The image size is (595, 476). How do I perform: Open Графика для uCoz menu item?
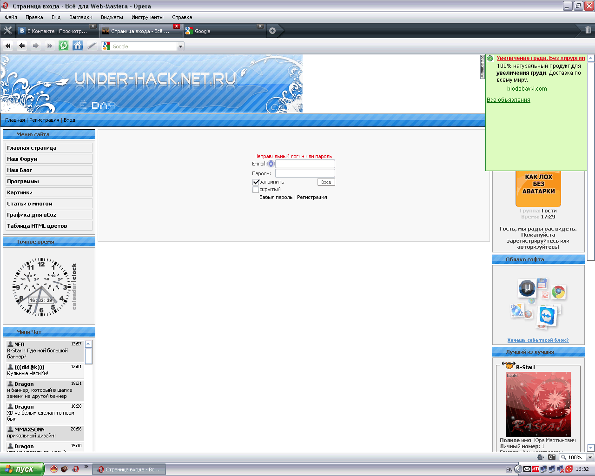point(49,214)
